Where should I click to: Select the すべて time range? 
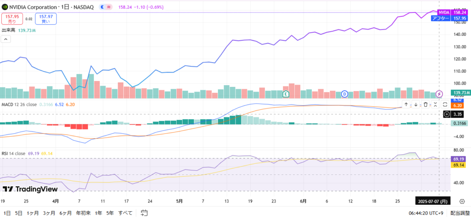click(125, 213)
